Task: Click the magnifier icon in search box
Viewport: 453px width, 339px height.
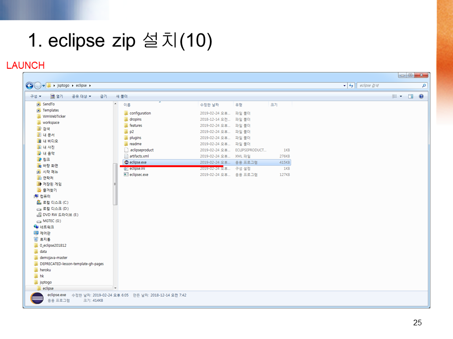Action: (424, 86)
